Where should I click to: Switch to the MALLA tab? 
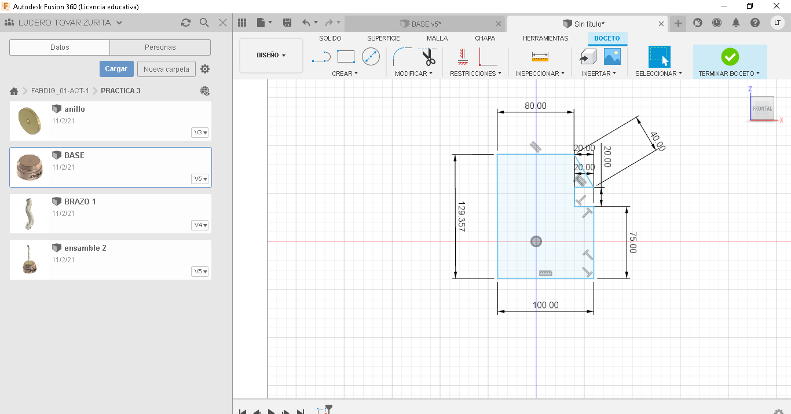click(437, 38)
